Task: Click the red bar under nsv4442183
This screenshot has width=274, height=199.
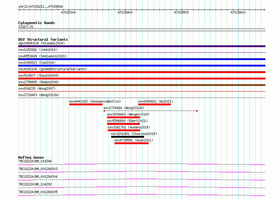Action: pos(86,104)
